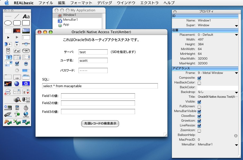Screen dimensions: 243x160
Task: Select MenuBar1 in My Application window
Action: pyautogui.click(x=70, y=20)
